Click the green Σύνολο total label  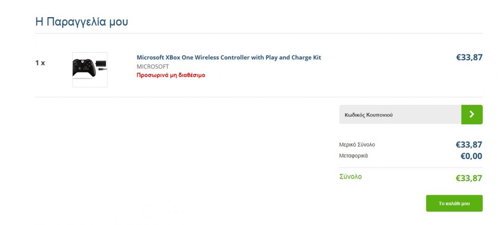click(x=350, y=177)
